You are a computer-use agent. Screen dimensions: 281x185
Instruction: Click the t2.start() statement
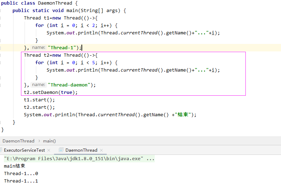point(39,107)
